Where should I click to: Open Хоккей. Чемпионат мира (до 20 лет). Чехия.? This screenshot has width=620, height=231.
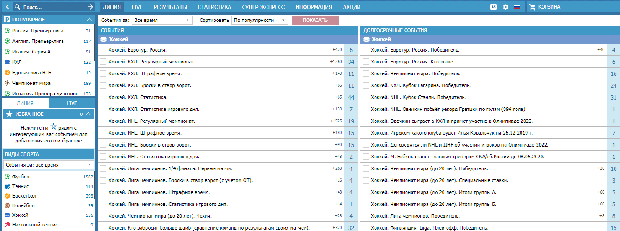(x=160, y=216)
